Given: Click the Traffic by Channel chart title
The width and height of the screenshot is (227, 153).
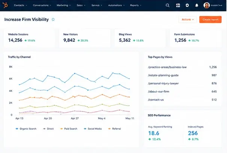Looking at the screenshot, I should pyautogui.click(x=19, y=57).
